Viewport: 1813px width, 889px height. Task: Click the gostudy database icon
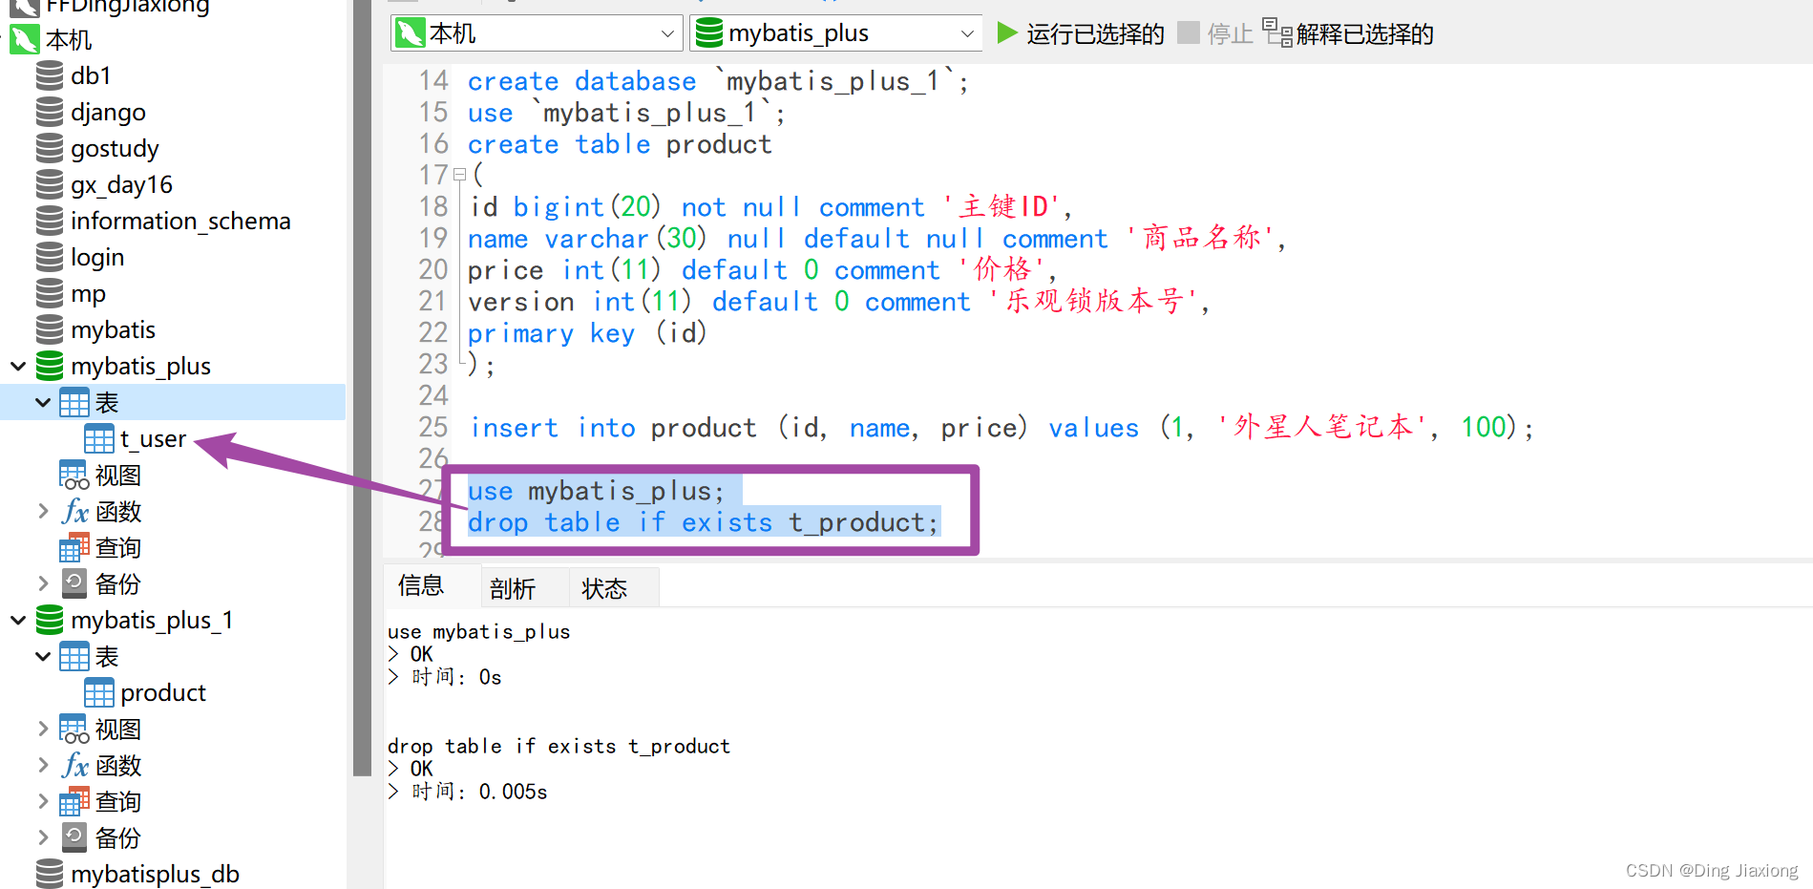[x=50, y=148]
